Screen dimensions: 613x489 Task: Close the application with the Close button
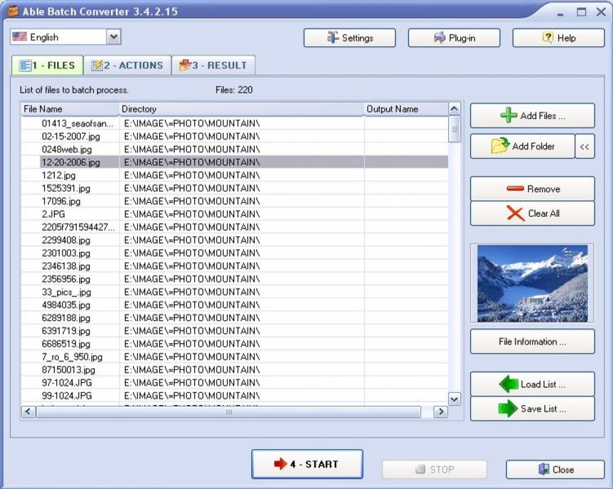click(x=555, y=469)
